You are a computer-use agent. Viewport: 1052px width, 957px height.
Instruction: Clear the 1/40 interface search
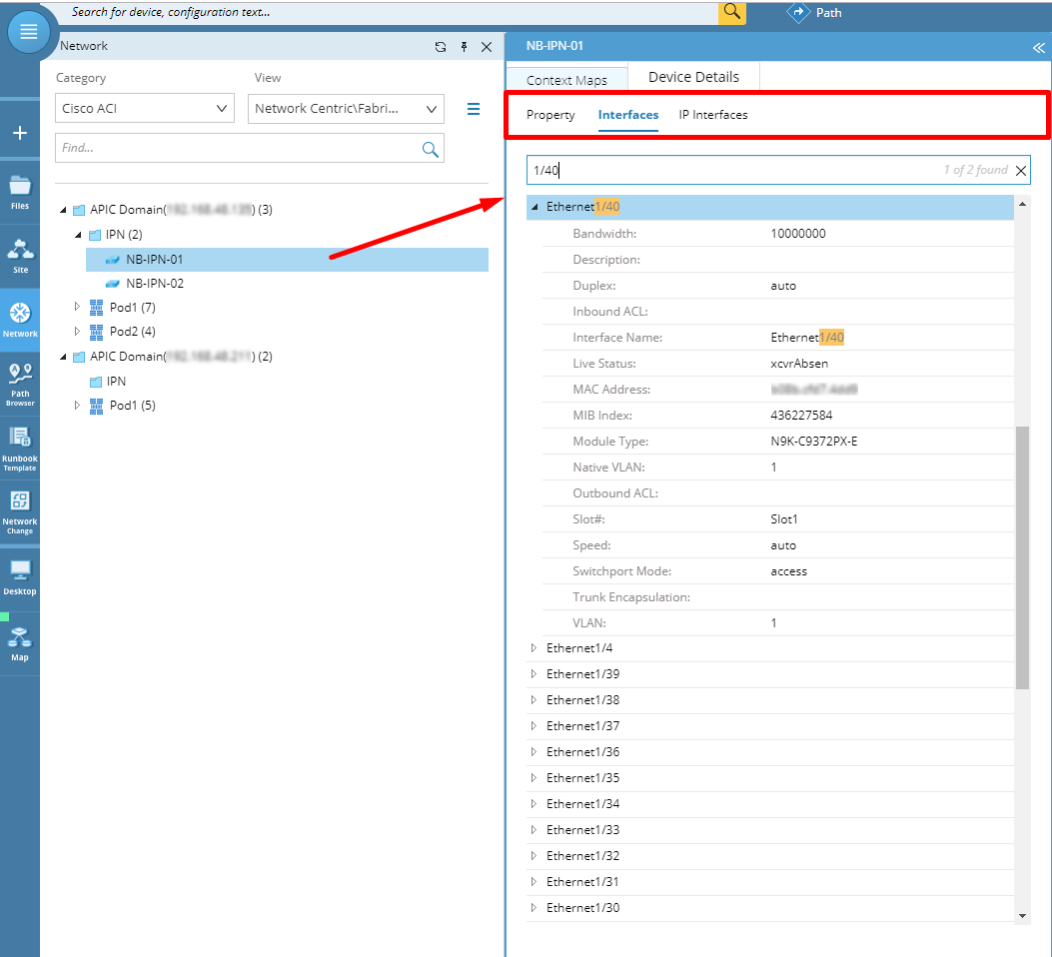tap(1020, 171)
